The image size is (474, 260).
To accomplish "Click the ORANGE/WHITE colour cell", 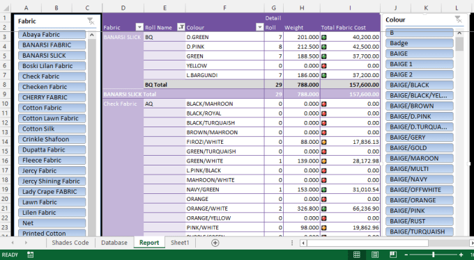I will tap(224, 209).
